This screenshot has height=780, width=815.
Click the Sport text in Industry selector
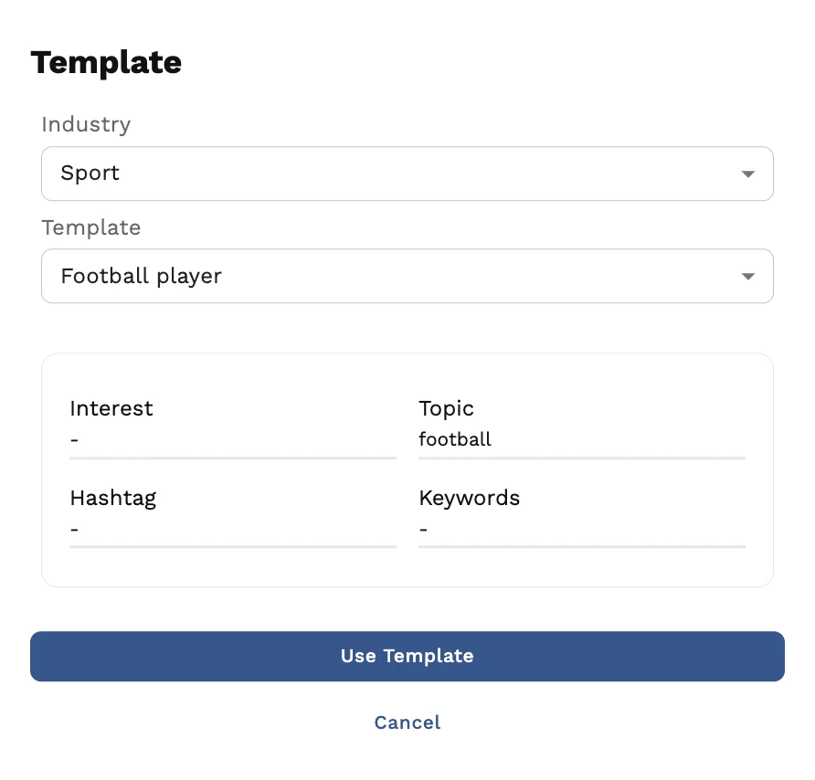pyautogui.click(x=90, y=174)
